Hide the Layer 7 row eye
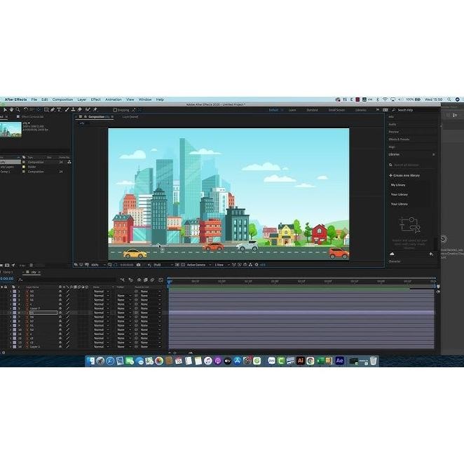464x464 pixels. [x=60, y=308]
